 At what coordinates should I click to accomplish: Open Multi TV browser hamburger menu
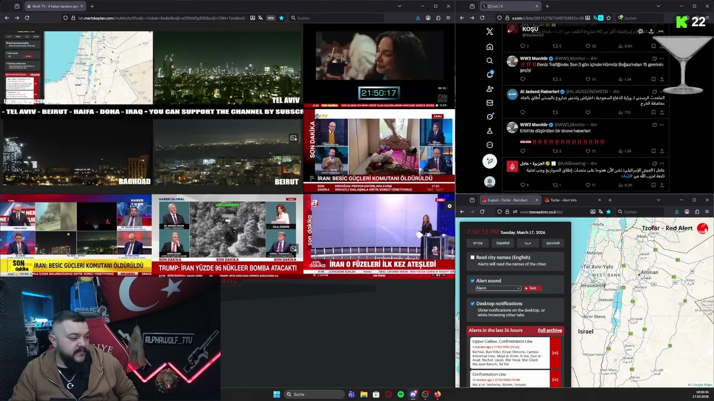448,18
